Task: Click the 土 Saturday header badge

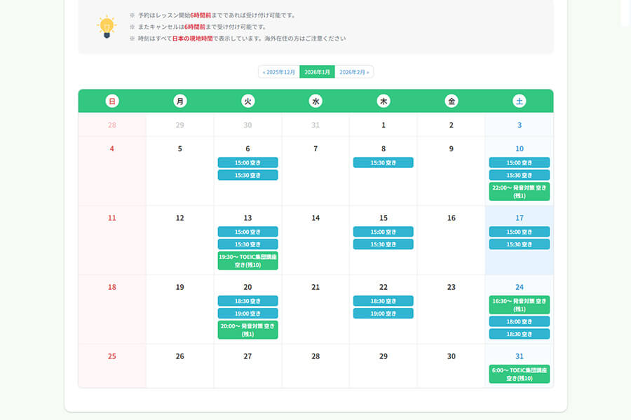Action: pyautogui.click(x=519, y=101)
